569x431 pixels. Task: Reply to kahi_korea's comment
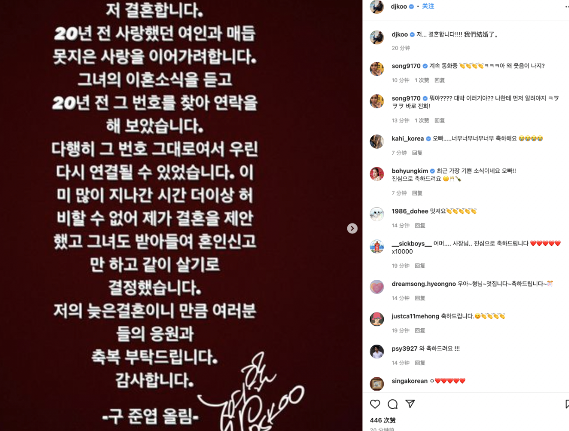point(417,153)
